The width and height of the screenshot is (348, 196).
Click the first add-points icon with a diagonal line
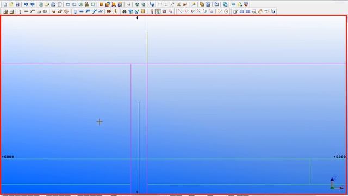coord(180,11)
